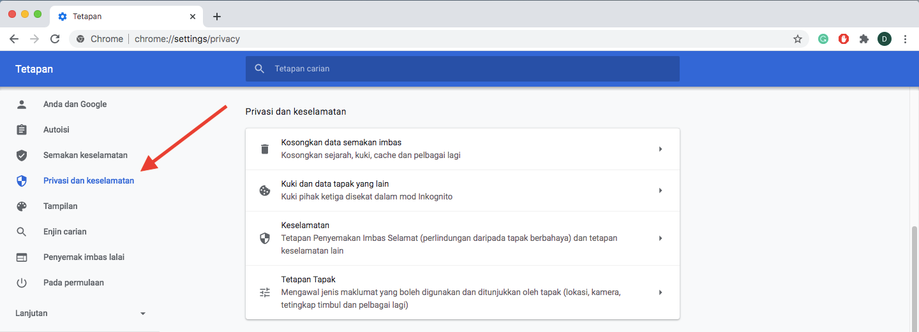Go to Tampilan settings section

pyautogui.click(x=60, y=206)
